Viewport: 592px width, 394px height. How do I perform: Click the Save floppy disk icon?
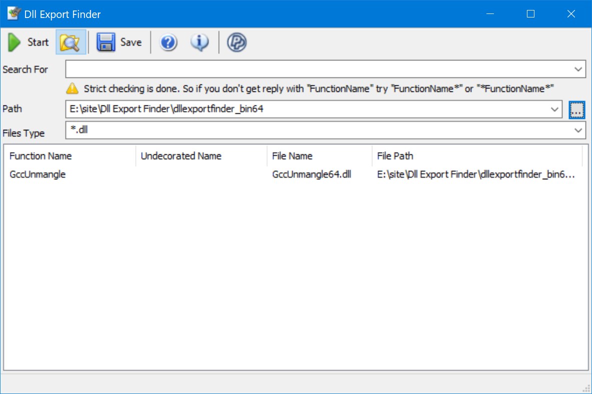106,42
